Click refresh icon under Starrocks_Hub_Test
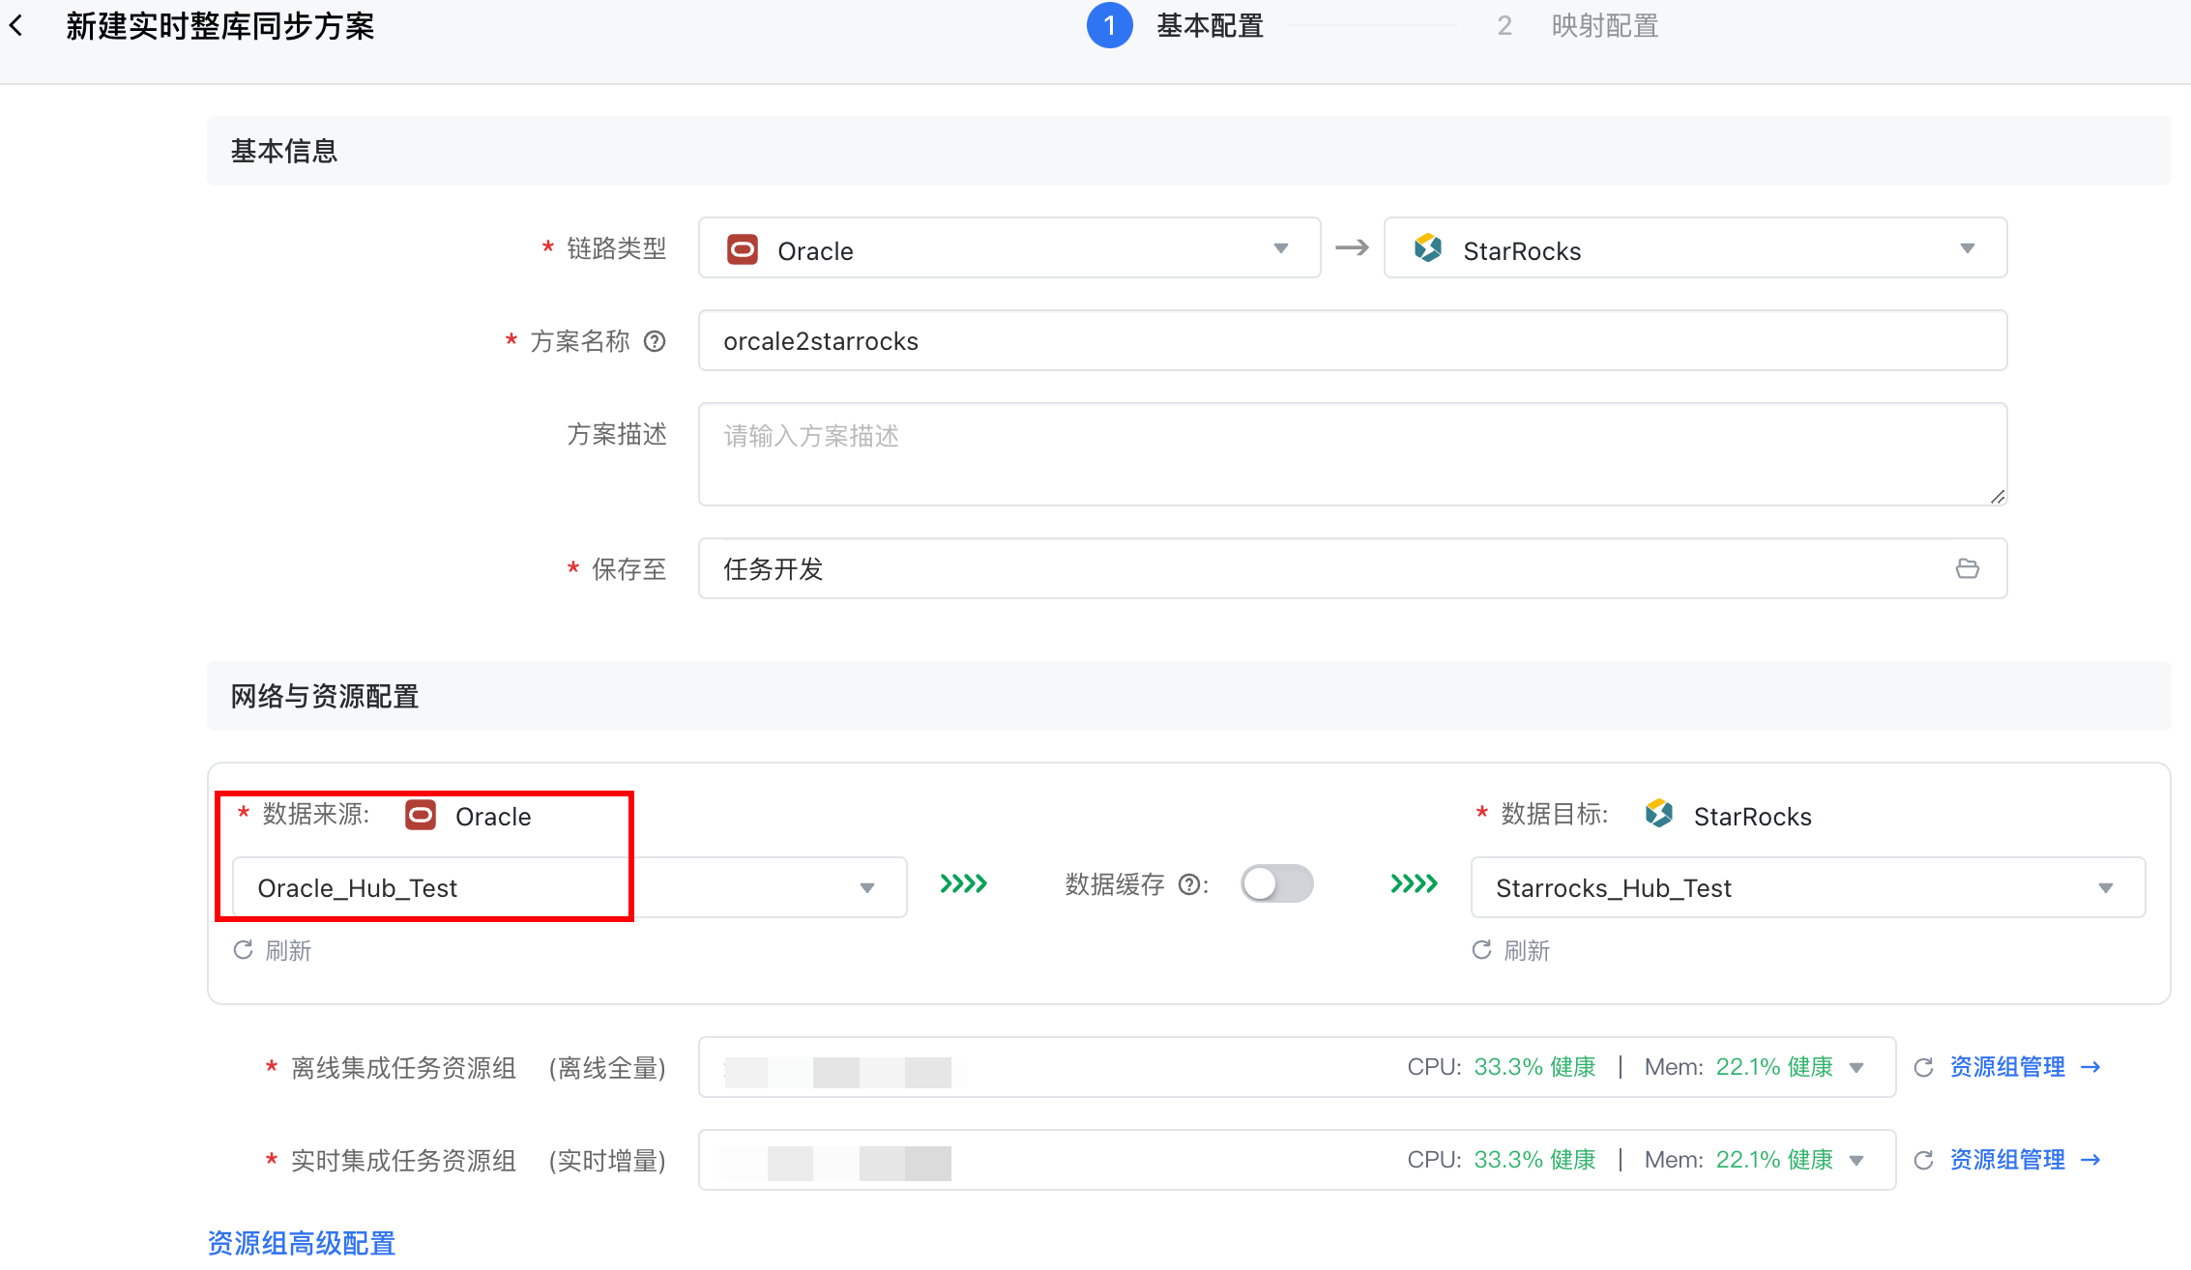This screenshot has width=2191, height=1270. tap(1481, 950)
